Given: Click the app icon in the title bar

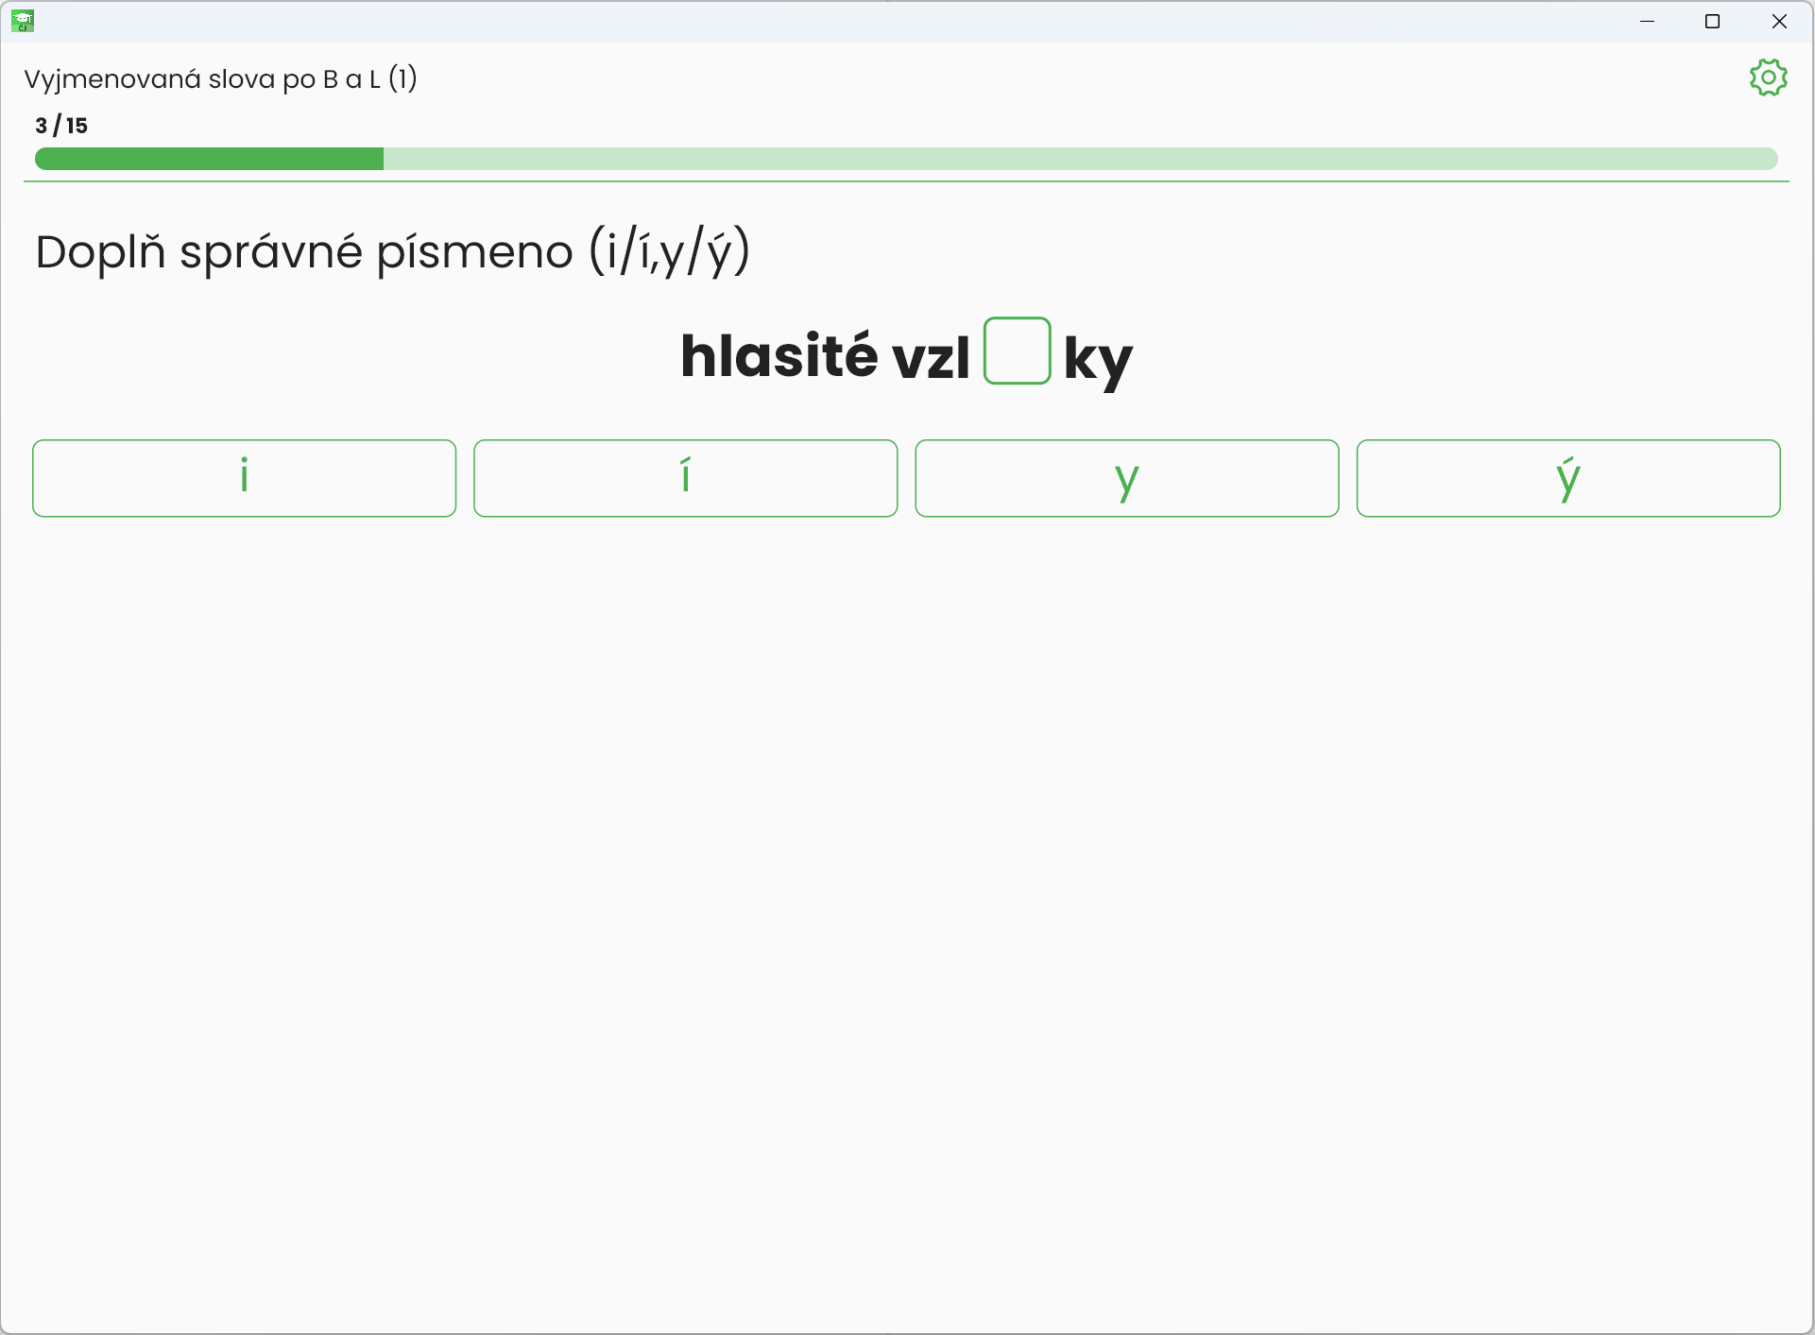Looking at the screenshot, I should 23,21.
